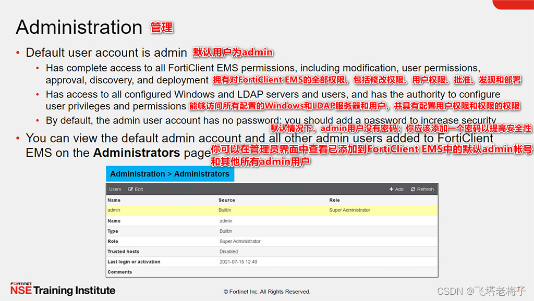The height and width of the screenshot is (301, 534).
Task: Click Default user account is admin bullet
Action: [106, 53]
